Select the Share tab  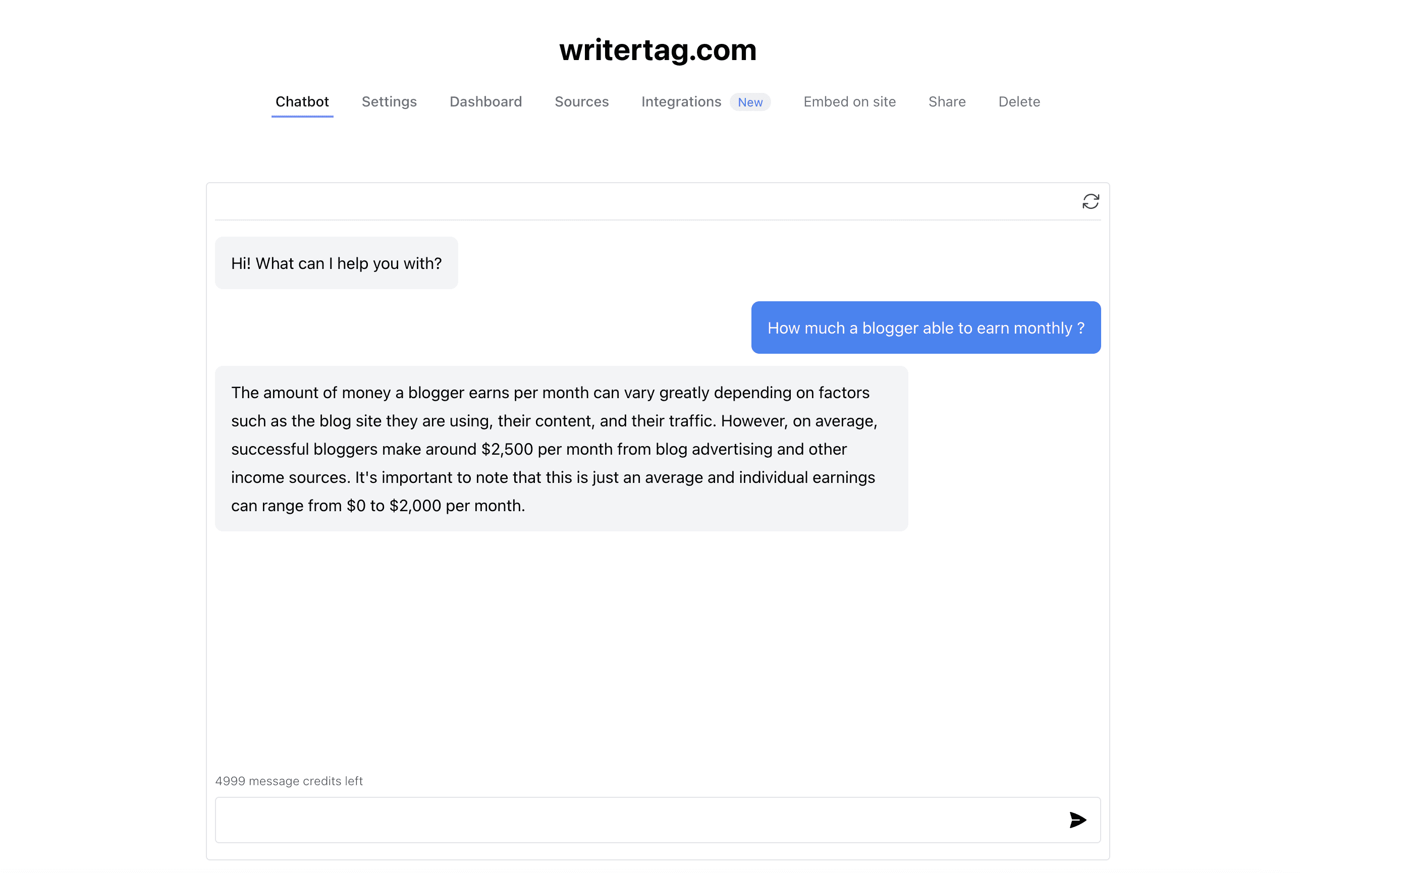(947, 101)
